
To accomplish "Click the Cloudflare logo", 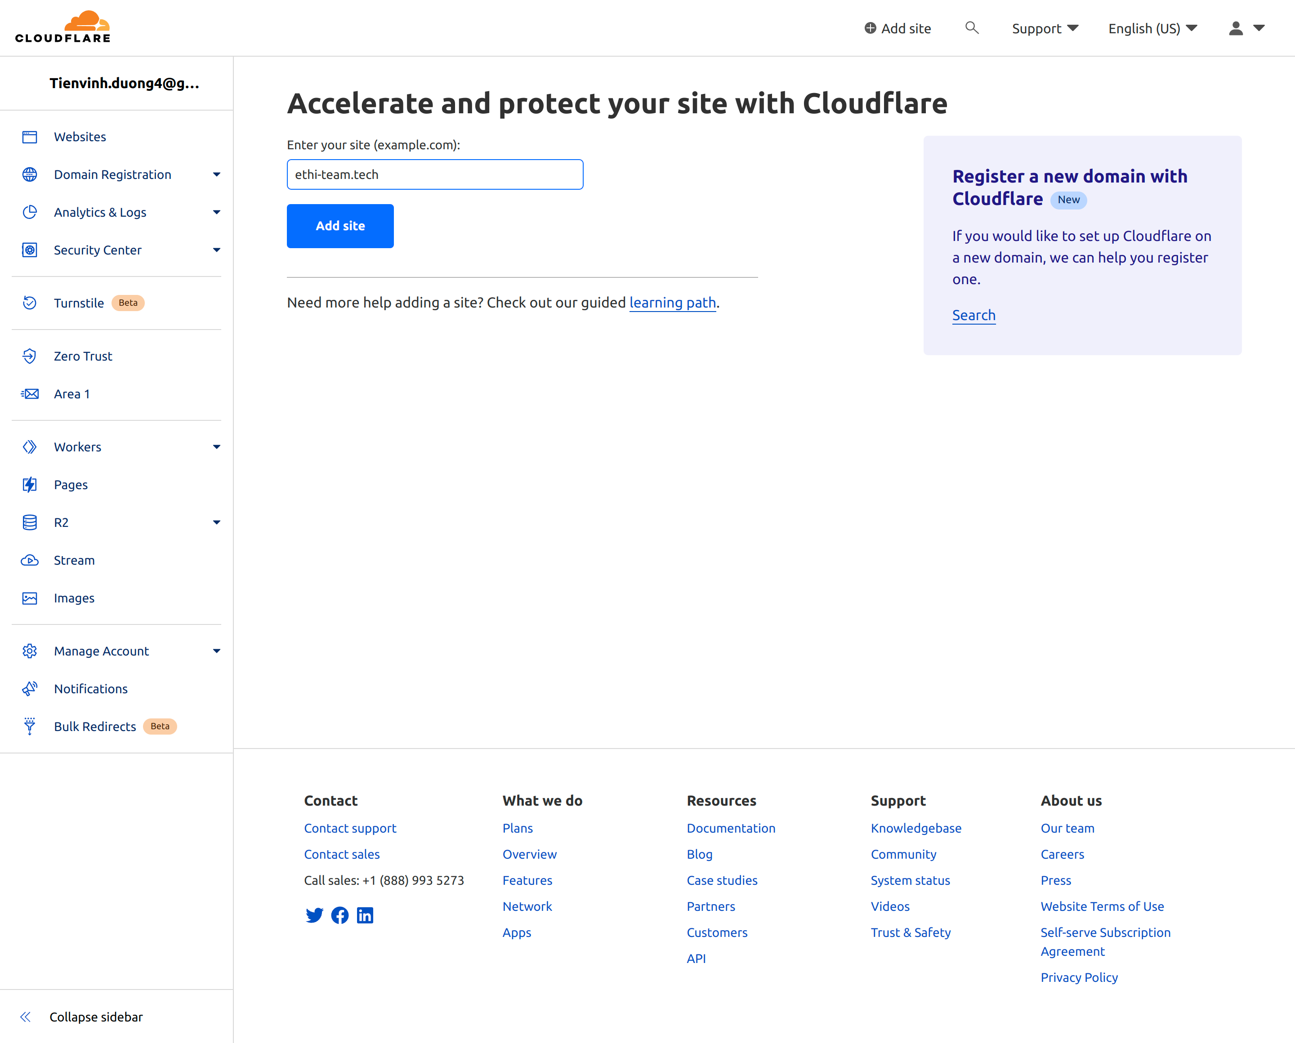I will tap(63, 27).
